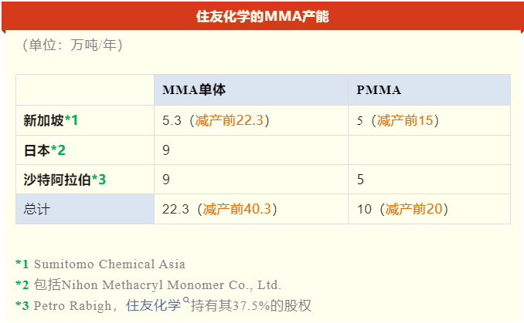Click total PMMA cell 10 (减产前20)
This screenshot has height=323, width=524.
(x=429, y=209)
